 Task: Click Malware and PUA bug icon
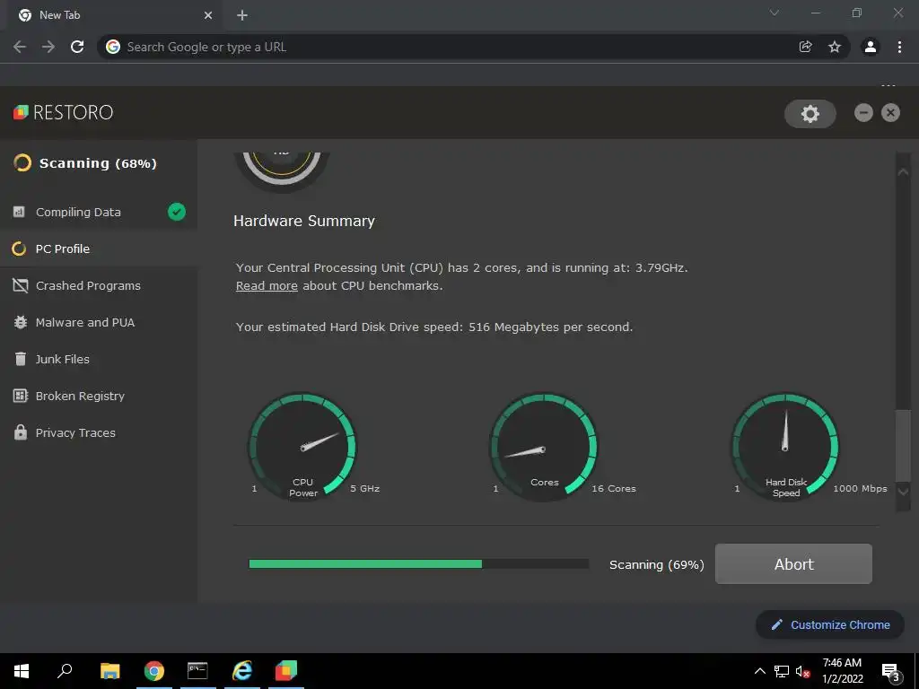(20, 322)
